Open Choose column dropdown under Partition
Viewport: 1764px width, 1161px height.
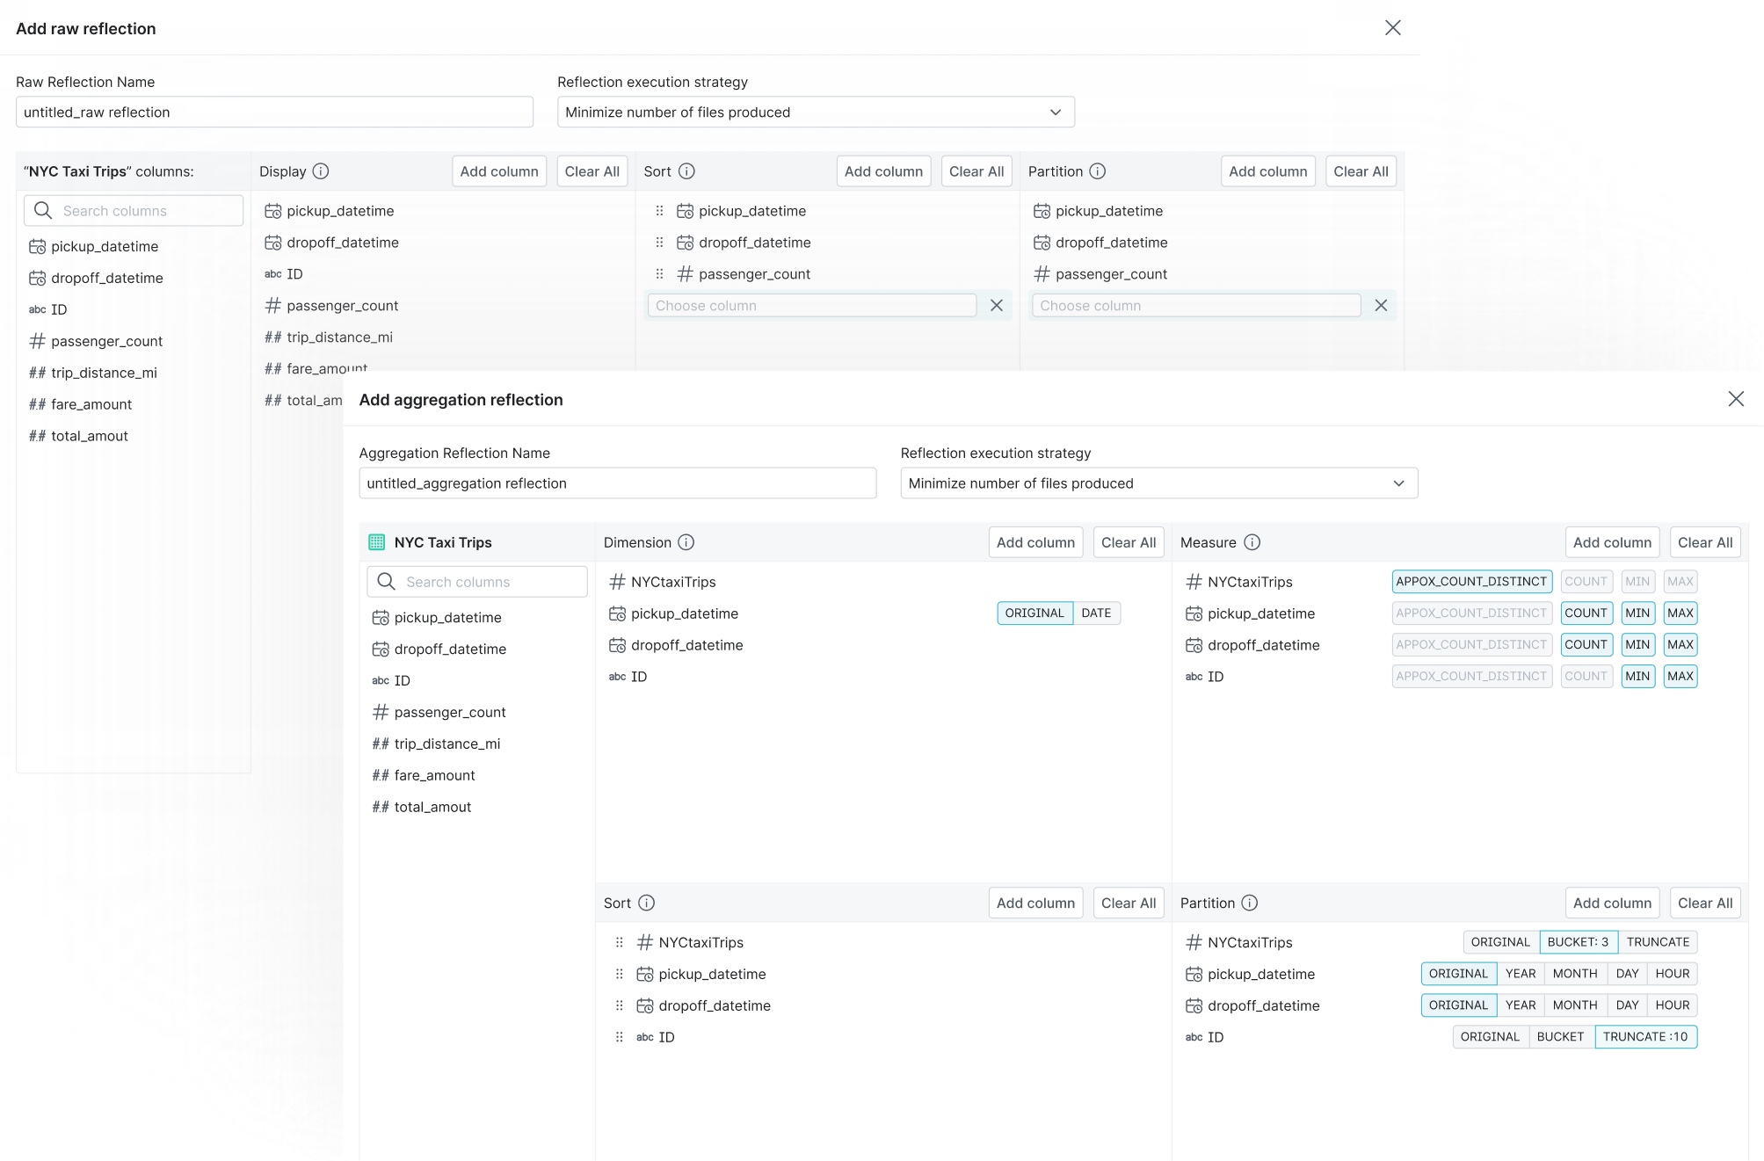click(x=1195, y=306)
